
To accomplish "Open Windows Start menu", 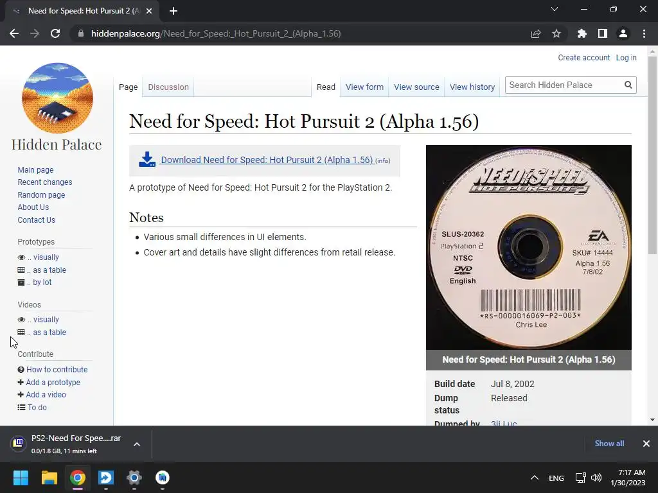I will click(x=21, y=478).
